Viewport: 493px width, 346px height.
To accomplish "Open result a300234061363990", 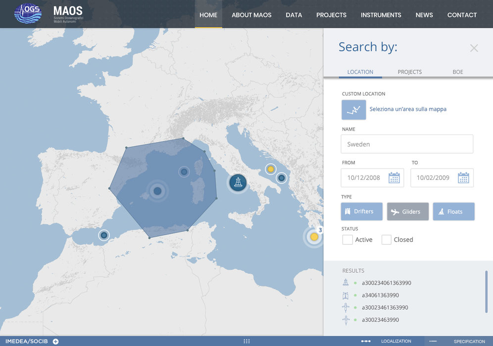I will point(386,283).
